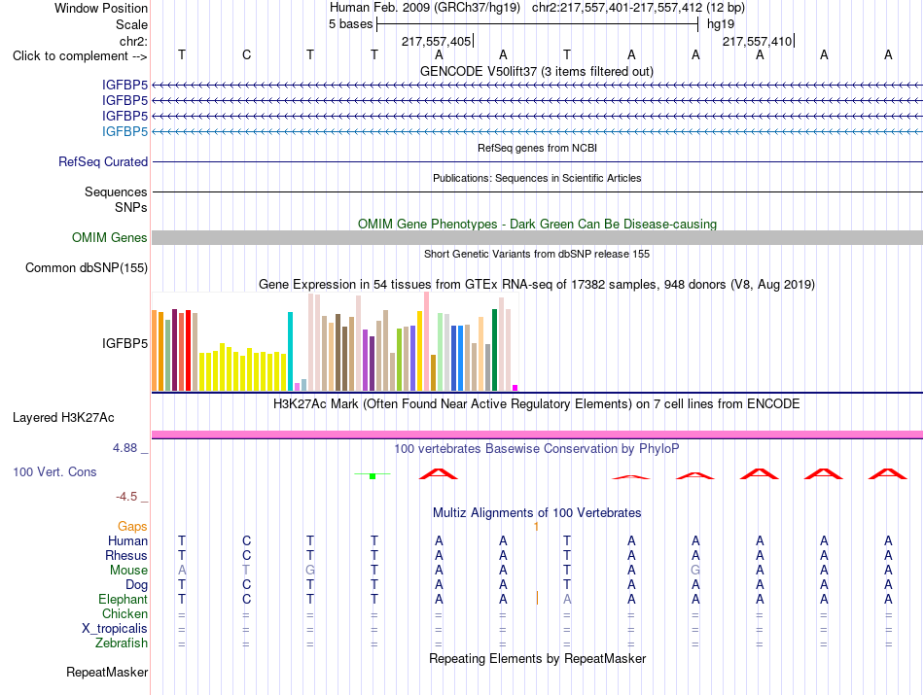Open the 'OMIM Genes' track label
The height and width of the screenshot is (695, 924).
pyautogui.click(x=109, y=237)
